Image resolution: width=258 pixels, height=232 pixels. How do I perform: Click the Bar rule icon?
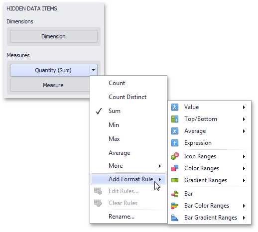tap(175, 194)
